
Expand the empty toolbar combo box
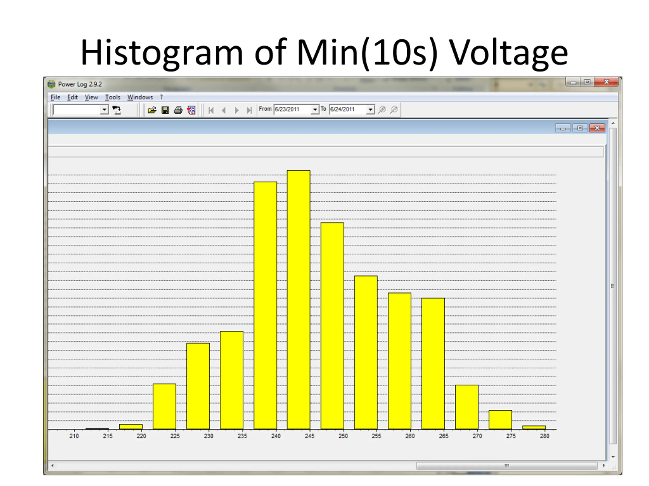[x=104, y=110]
